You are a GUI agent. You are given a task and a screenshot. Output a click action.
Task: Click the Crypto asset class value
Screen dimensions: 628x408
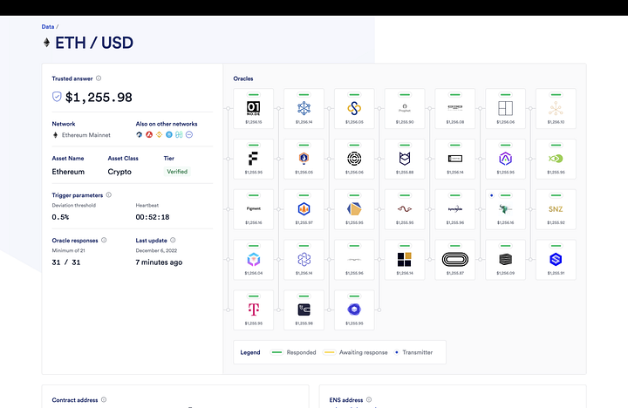(119, 172)
